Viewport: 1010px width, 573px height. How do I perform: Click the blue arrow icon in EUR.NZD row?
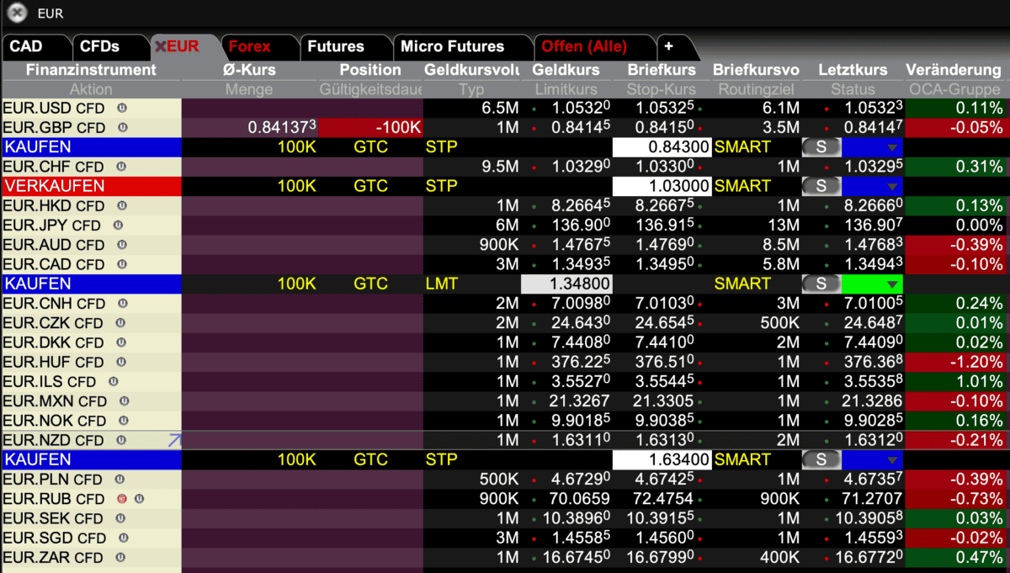click(x=174, y=439)
